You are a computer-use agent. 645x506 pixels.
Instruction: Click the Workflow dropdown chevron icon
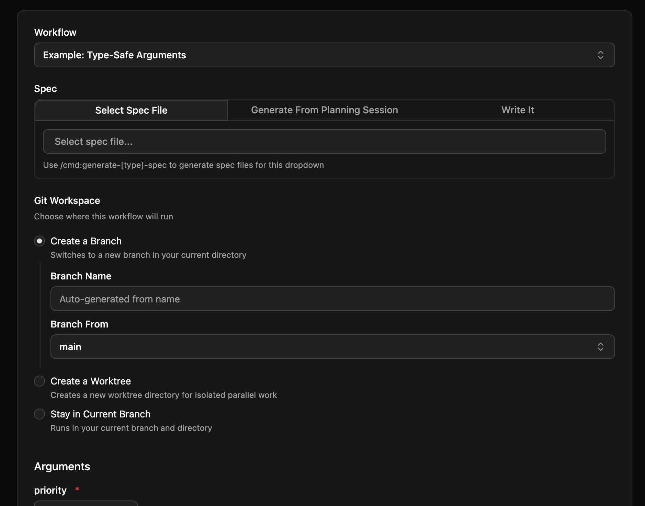[x=601, y=55]
